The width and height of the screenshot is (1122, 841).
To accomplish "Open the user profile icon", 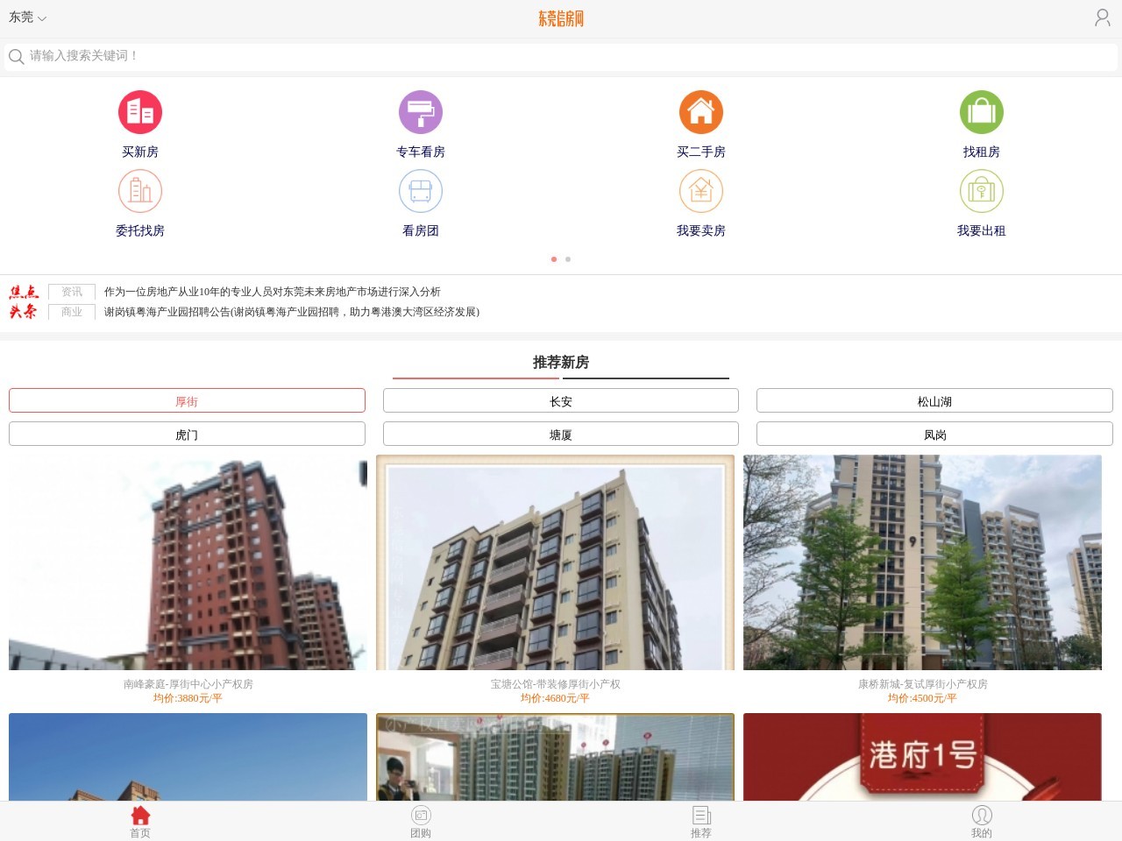I will coord(1102,17).
